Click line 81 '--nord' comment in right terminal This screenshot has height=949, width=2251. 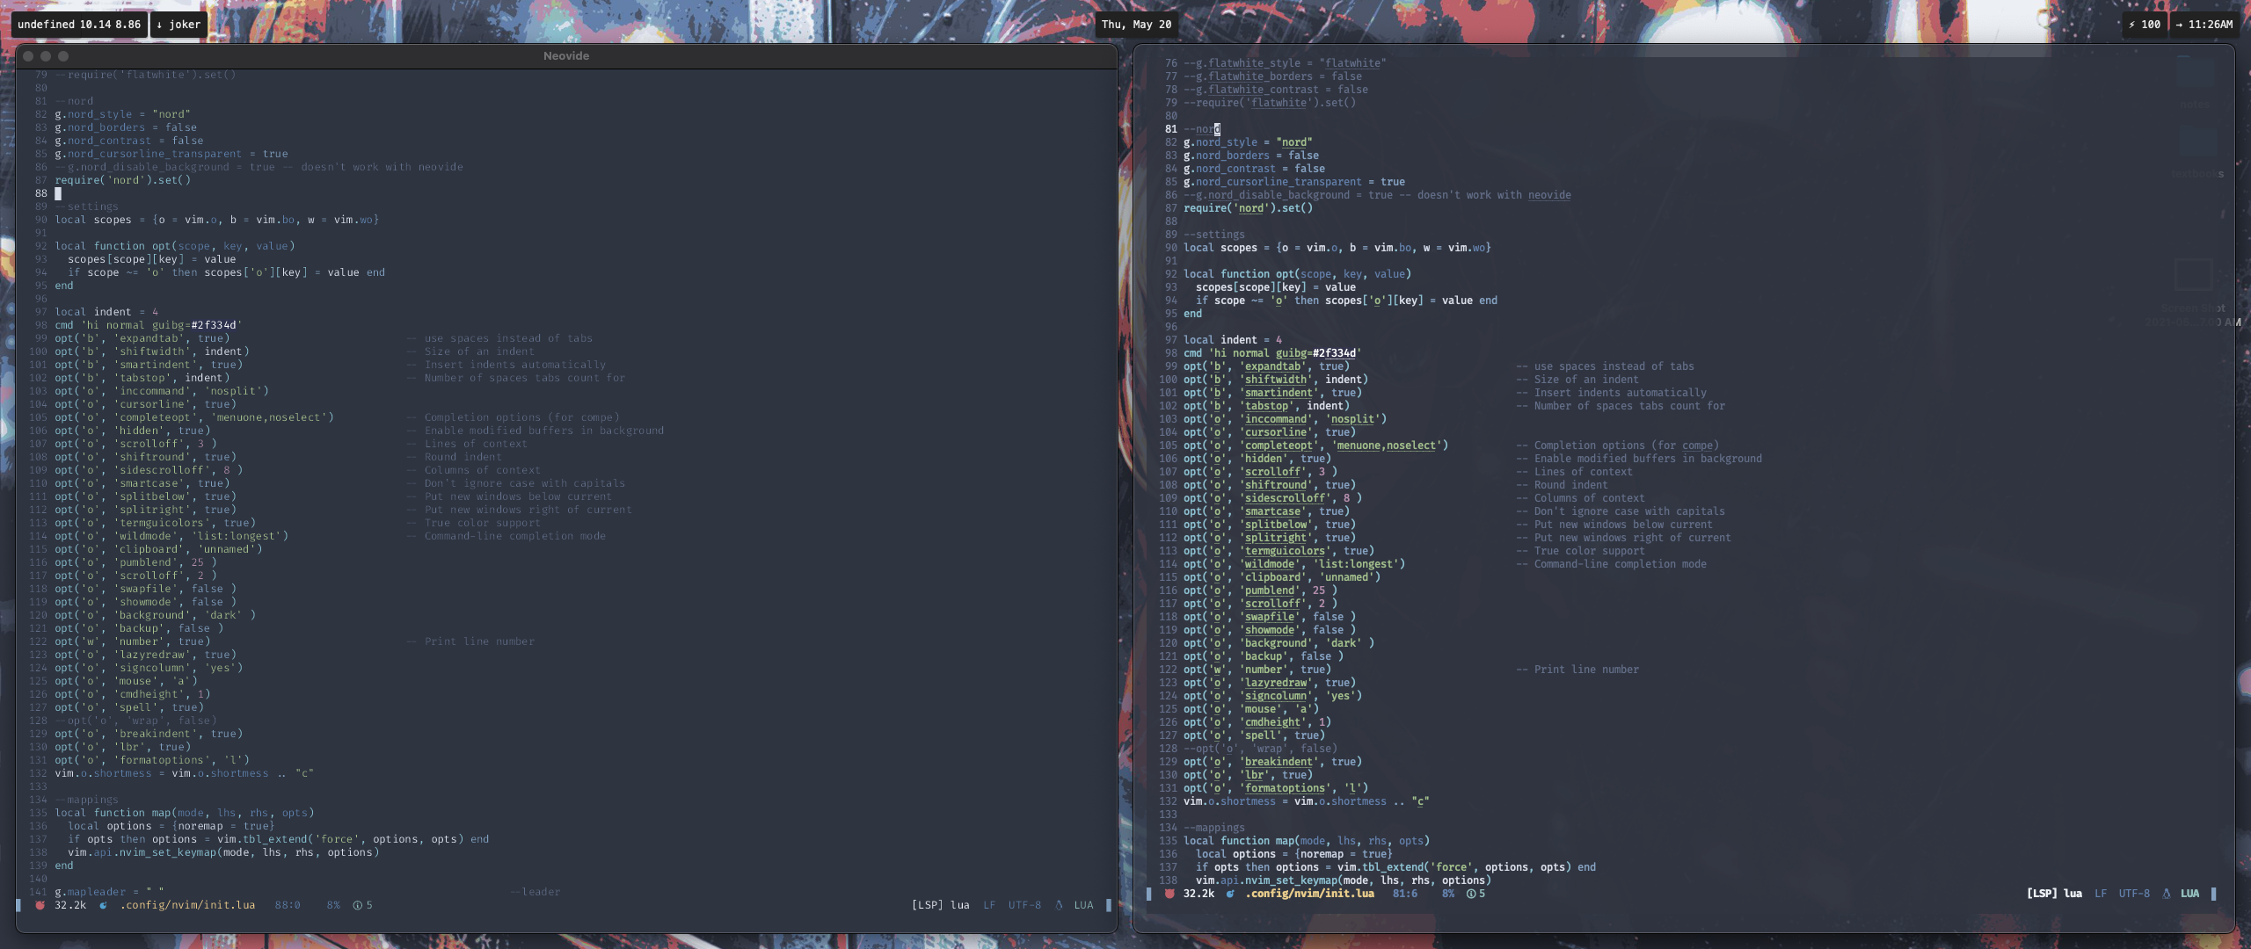pyautogui.click(x=1202, y=129)
